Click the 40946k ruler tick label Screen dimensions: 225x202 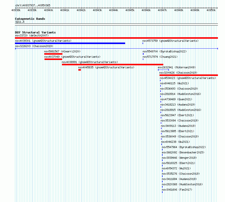[146, 10]
